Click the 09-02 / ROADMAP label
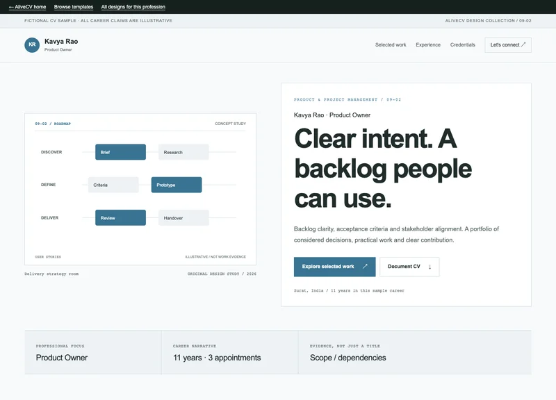The width and height of the screenshot is (556, 400). pyautogui.click(x=53, y=124)
